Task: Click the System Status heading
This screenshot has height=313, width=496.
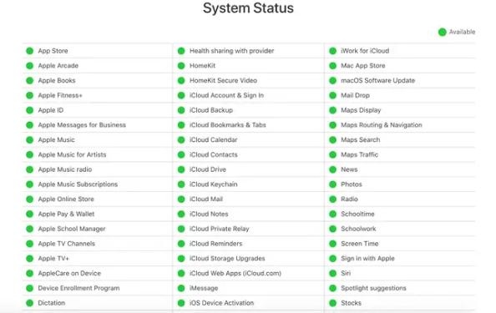Action: click(248, 8)
